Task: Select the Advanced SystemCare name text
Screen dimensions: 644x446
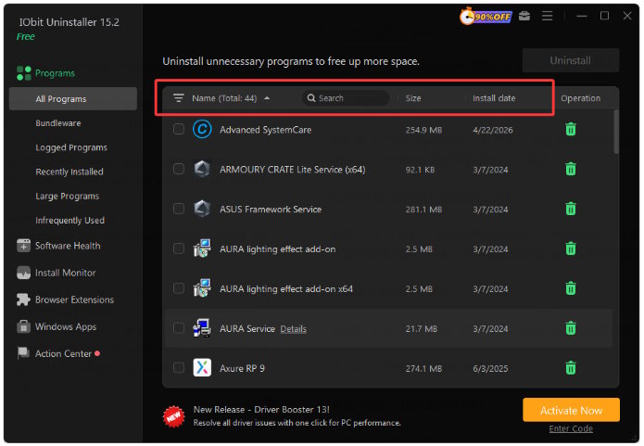Action: [x=265, y=130]
